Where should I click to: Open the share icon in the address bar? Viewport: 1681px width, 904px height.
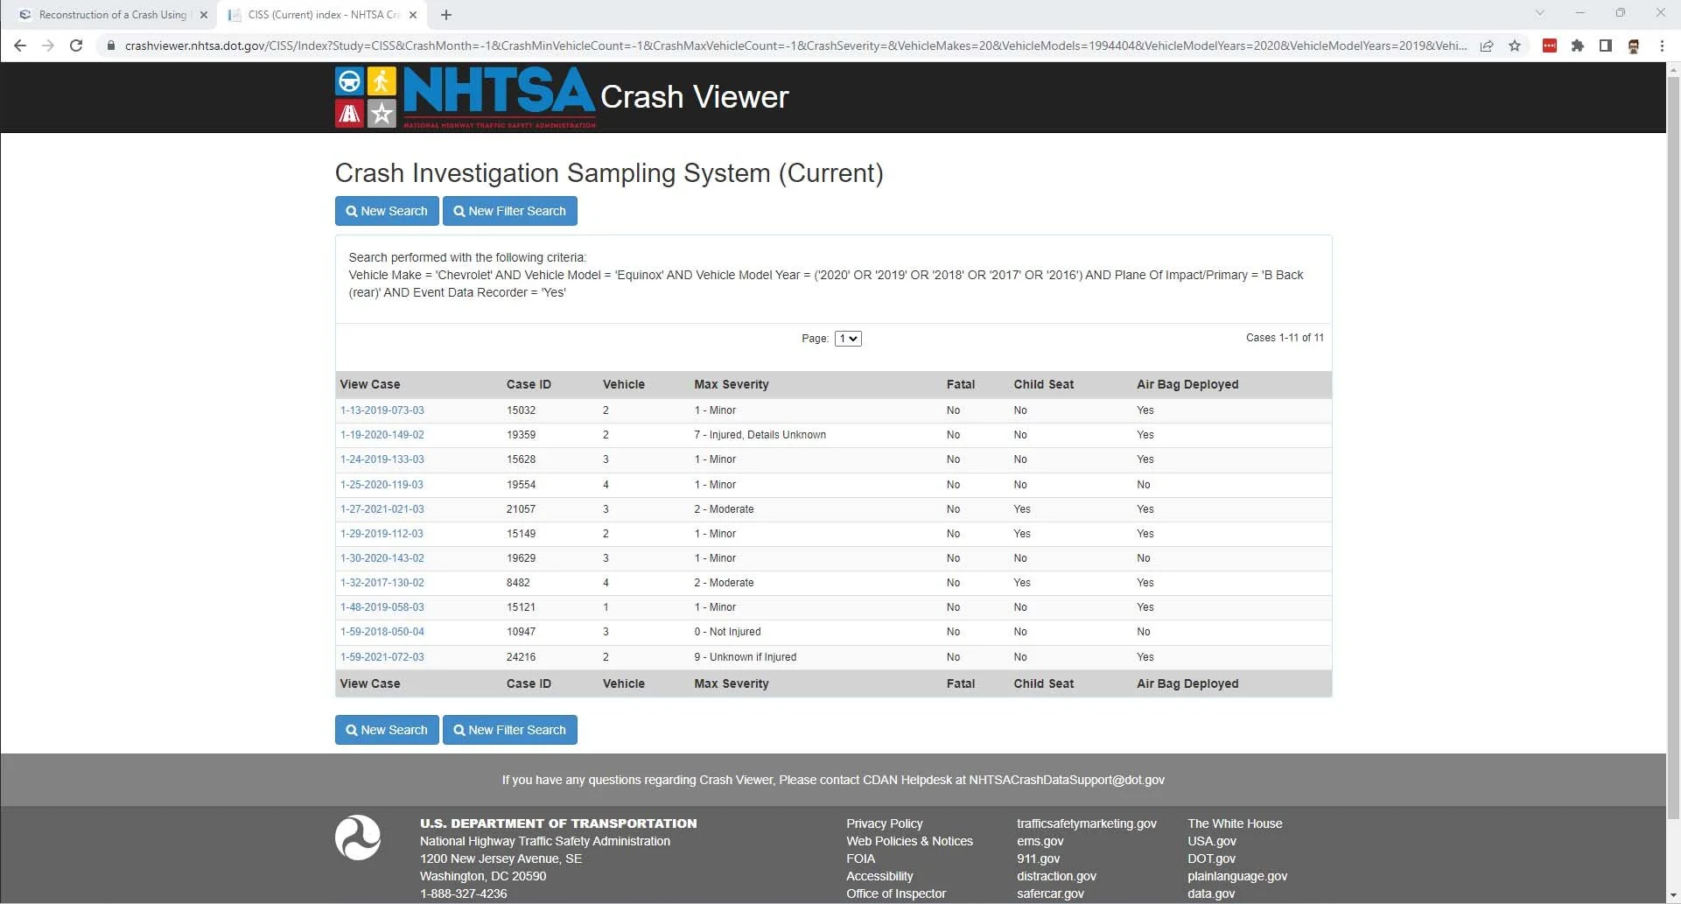click(1487, 46)
